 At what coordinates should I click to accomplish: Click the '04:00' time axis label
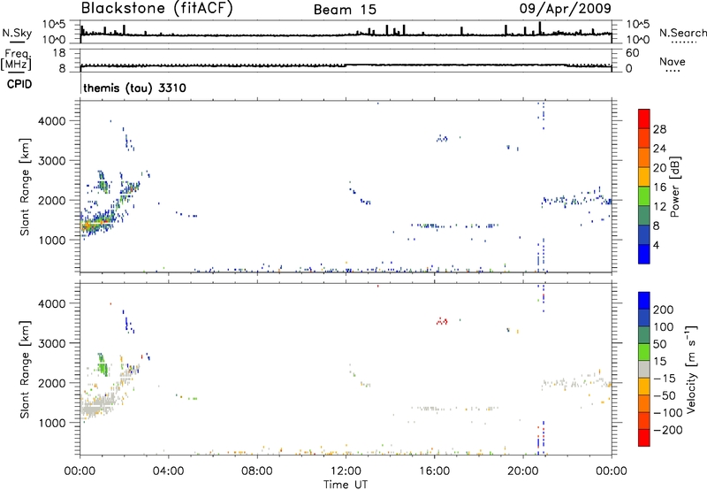168,471
